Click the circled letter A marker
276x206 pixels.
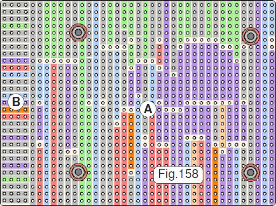click(148, 109)
